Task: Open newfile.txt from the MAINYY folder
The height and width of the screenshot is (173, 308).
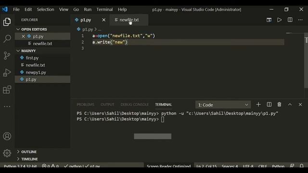Action: [x=43, y=65]
